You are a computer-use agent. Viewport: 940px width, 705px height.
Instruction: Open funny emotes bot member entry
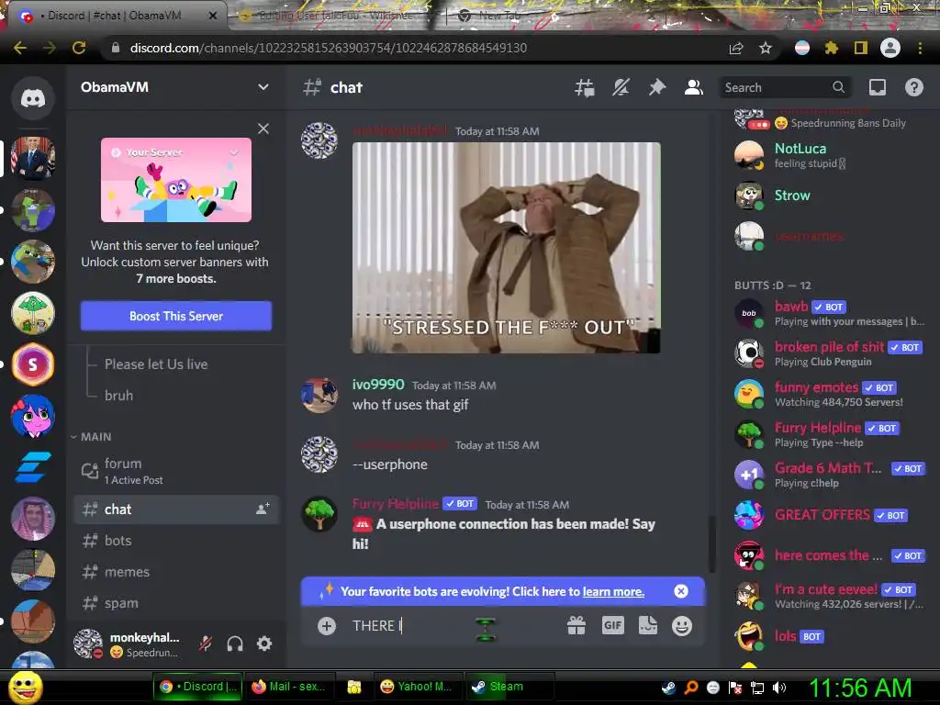pyautogui.click(x=830, y=394)
